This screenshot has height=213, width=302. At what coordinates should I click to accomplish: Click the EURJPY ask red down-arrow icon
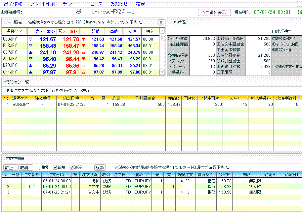[84, 46]
